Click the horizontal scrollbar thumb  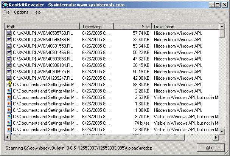(x=97, y=137)
